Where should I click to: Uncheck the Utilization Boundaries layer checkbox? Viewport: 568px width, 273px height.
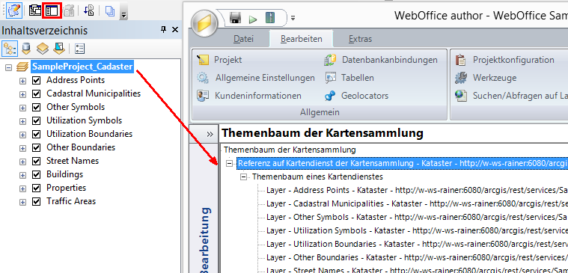pos(36,135)
